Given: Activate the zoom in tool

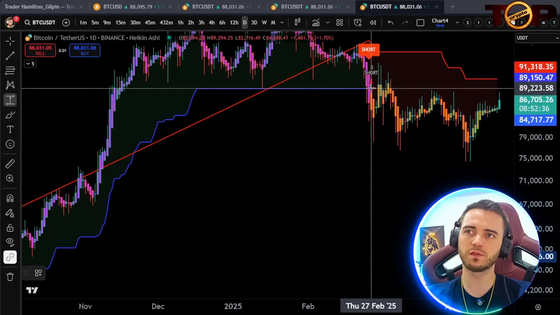Looking at the screenshot, I should pos(10,178).
